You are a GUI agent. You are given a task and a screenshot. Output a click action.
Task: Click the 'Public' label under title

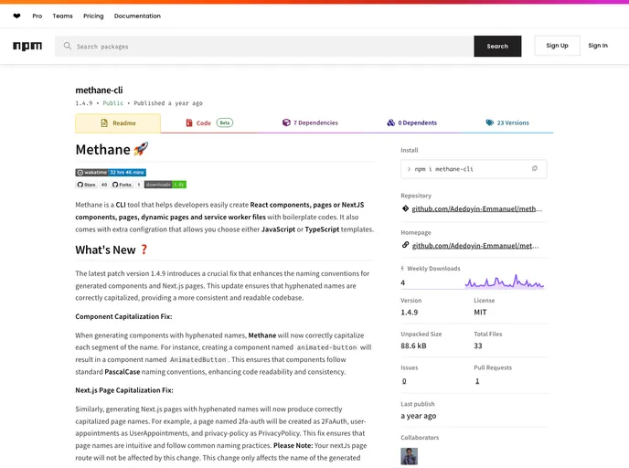pos(113,103)
